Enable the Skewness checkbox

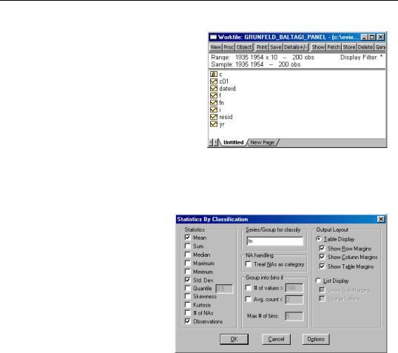[x=187, y=296]
